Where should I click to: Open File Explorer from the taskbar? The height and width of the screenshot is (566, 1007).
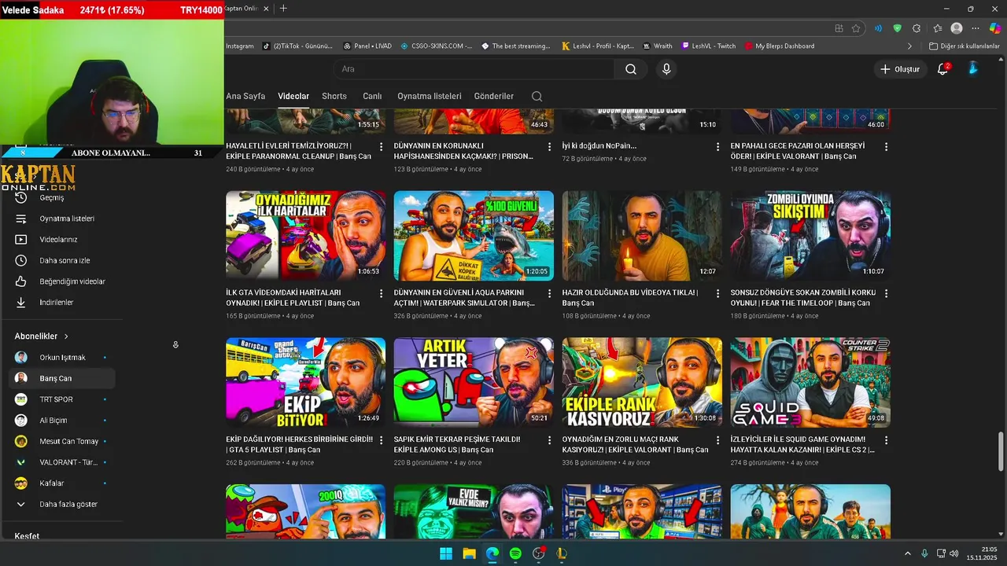(469, 553)
